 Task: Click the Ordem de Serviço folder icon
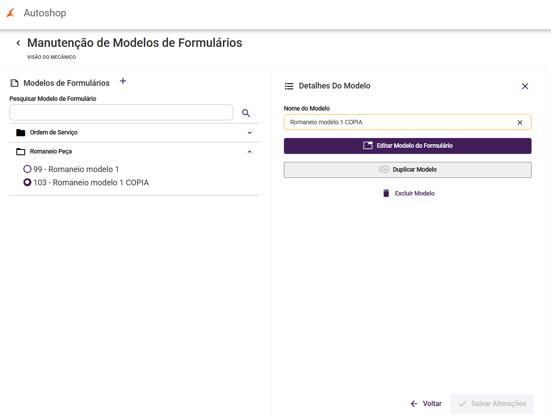click(x=20, y=133)
